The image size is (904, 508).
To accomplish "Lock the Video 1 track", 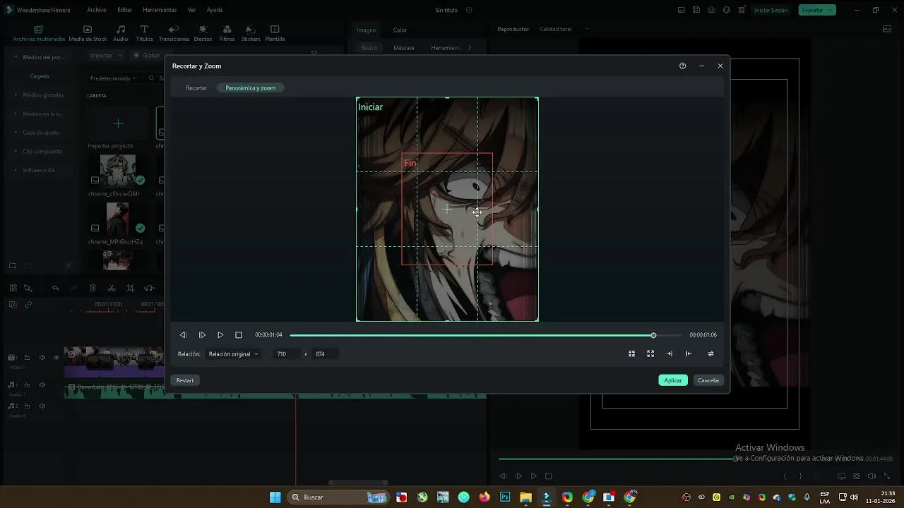I will click(x=28, y=358).
